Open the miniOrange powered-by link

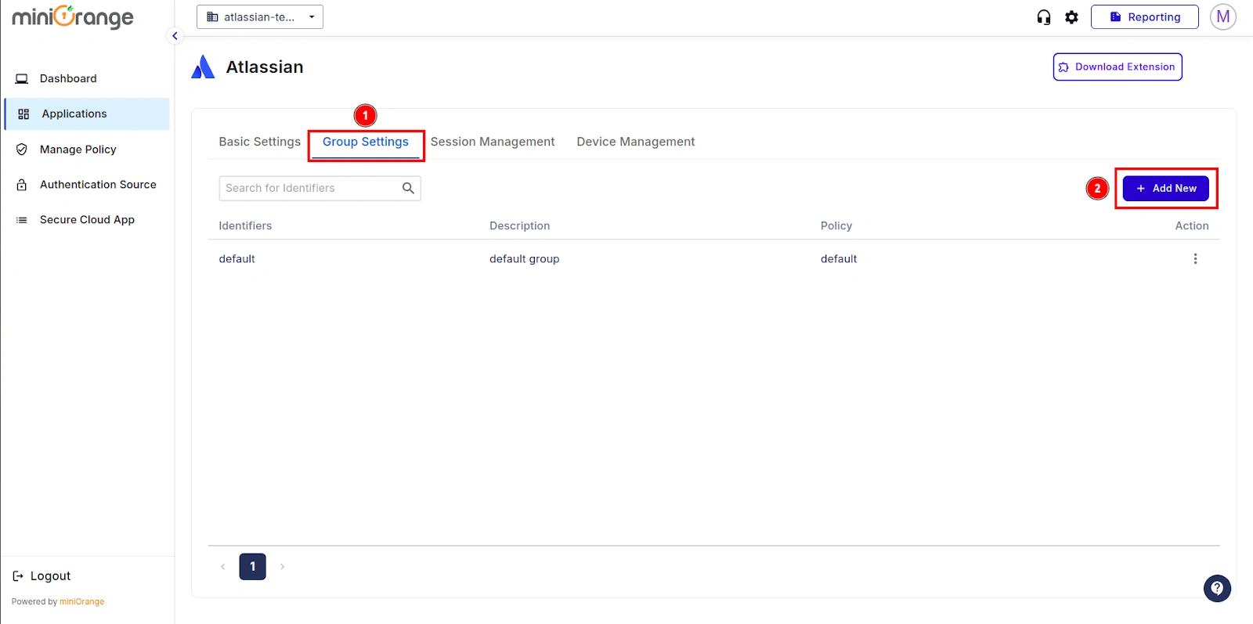[81, 602]
